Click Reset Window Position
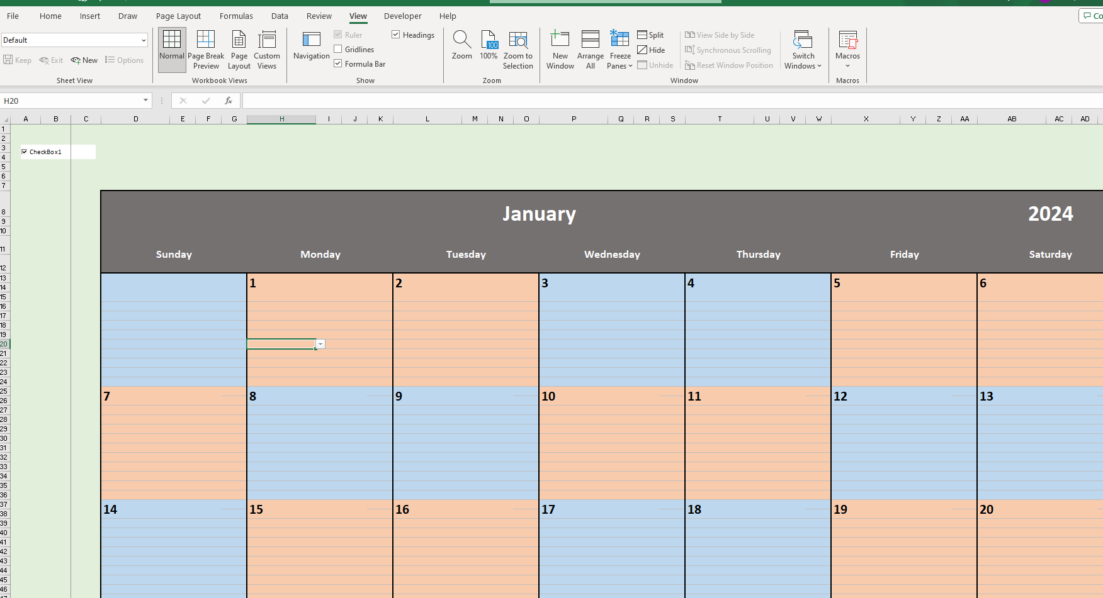The height and width of the screenshot is (598, 1103). click(729, 65)
